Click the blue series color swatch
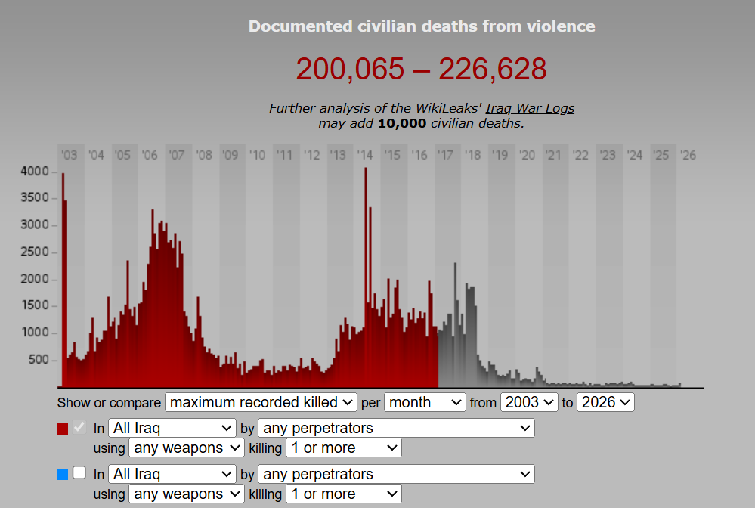Viewport: 755px width, 508px height. [62, 475]
